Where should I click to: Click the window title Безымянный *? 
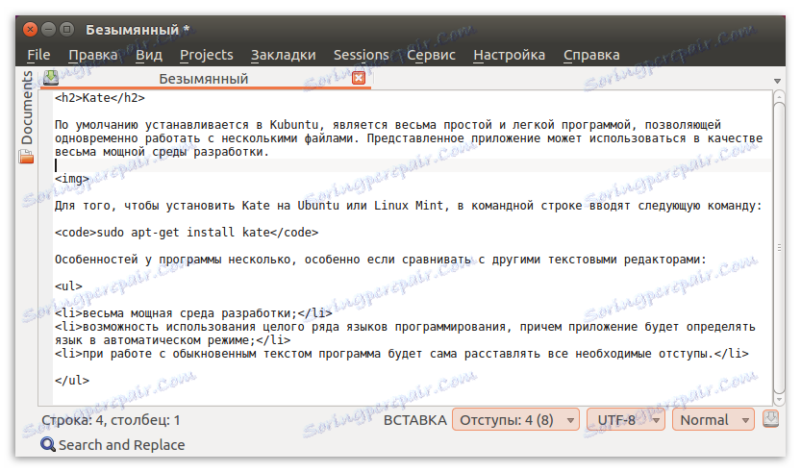[x=138, y=30]
